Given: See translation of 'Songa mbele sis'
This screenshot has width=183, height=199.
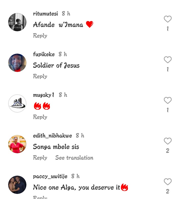Looking at the screenshot, I should [x=74, y=158].
